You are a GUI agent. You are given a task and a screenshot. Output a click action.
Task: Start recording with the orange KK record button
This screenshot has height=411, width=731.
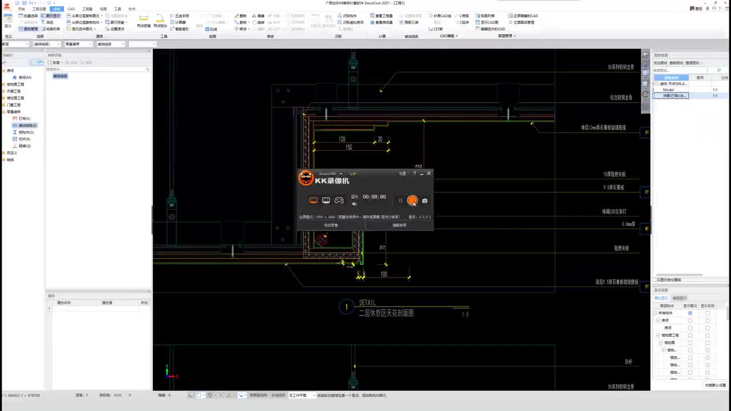click(412, 200)
